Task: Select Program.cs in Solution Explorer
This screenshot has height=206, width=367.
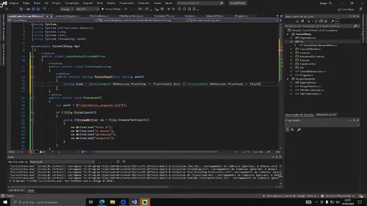Action: click(x=306, y=75)
